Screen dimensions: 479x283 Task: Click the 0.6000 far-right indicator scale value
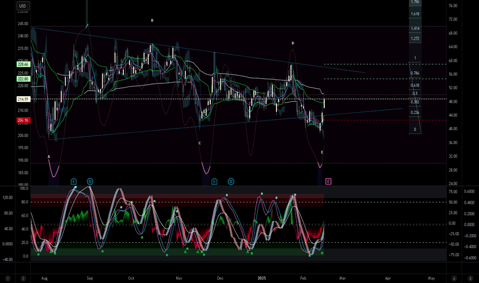470,191
